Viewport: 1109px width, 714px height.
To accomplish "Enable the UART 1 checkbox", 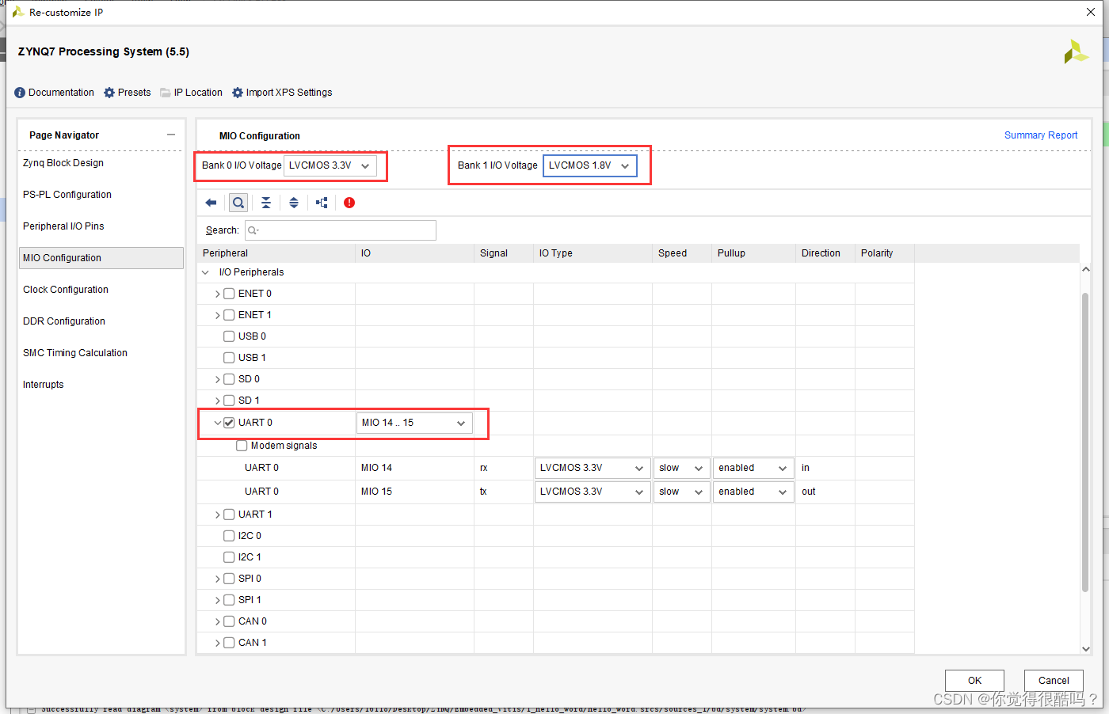I will (229, 515).
